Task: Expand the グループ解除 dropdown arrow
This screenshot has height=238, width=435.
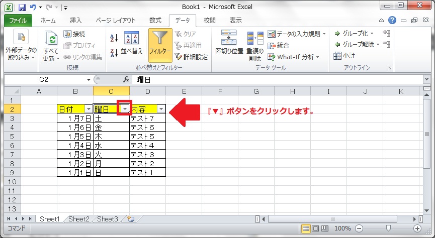Action: pos(378,45)
